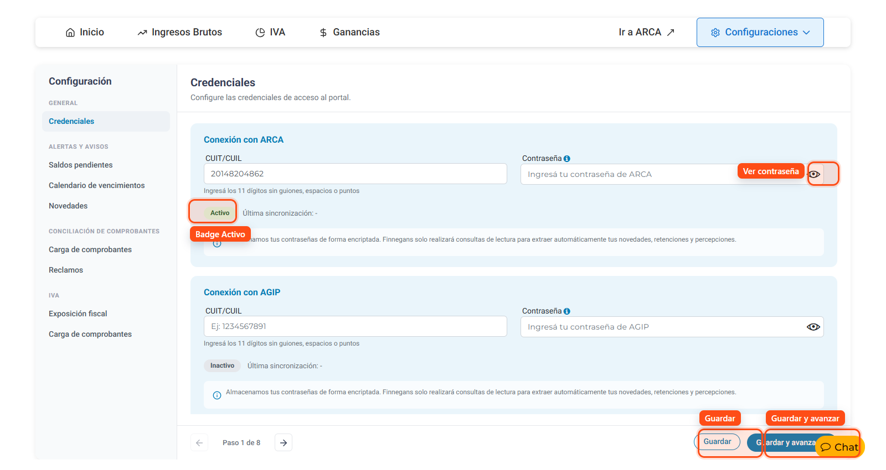
Task: Follow the Ir a ARCA external link
Action: pyautogui.click(x=646, y=32)
